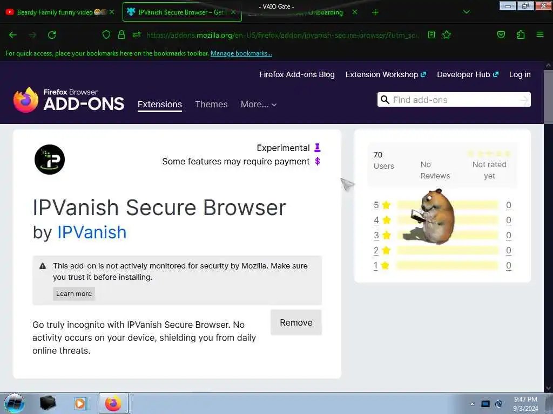
Task: Click the network monitor tray icon
Action: tap(485, 404)
